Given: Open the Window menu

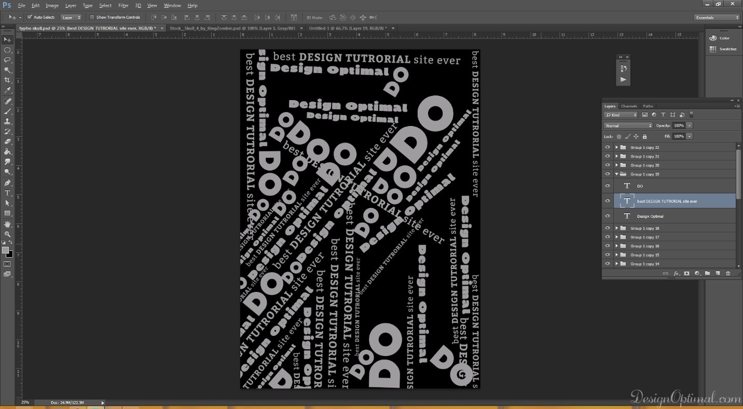Looking at the screenshot, I should (x=172, y=5).
